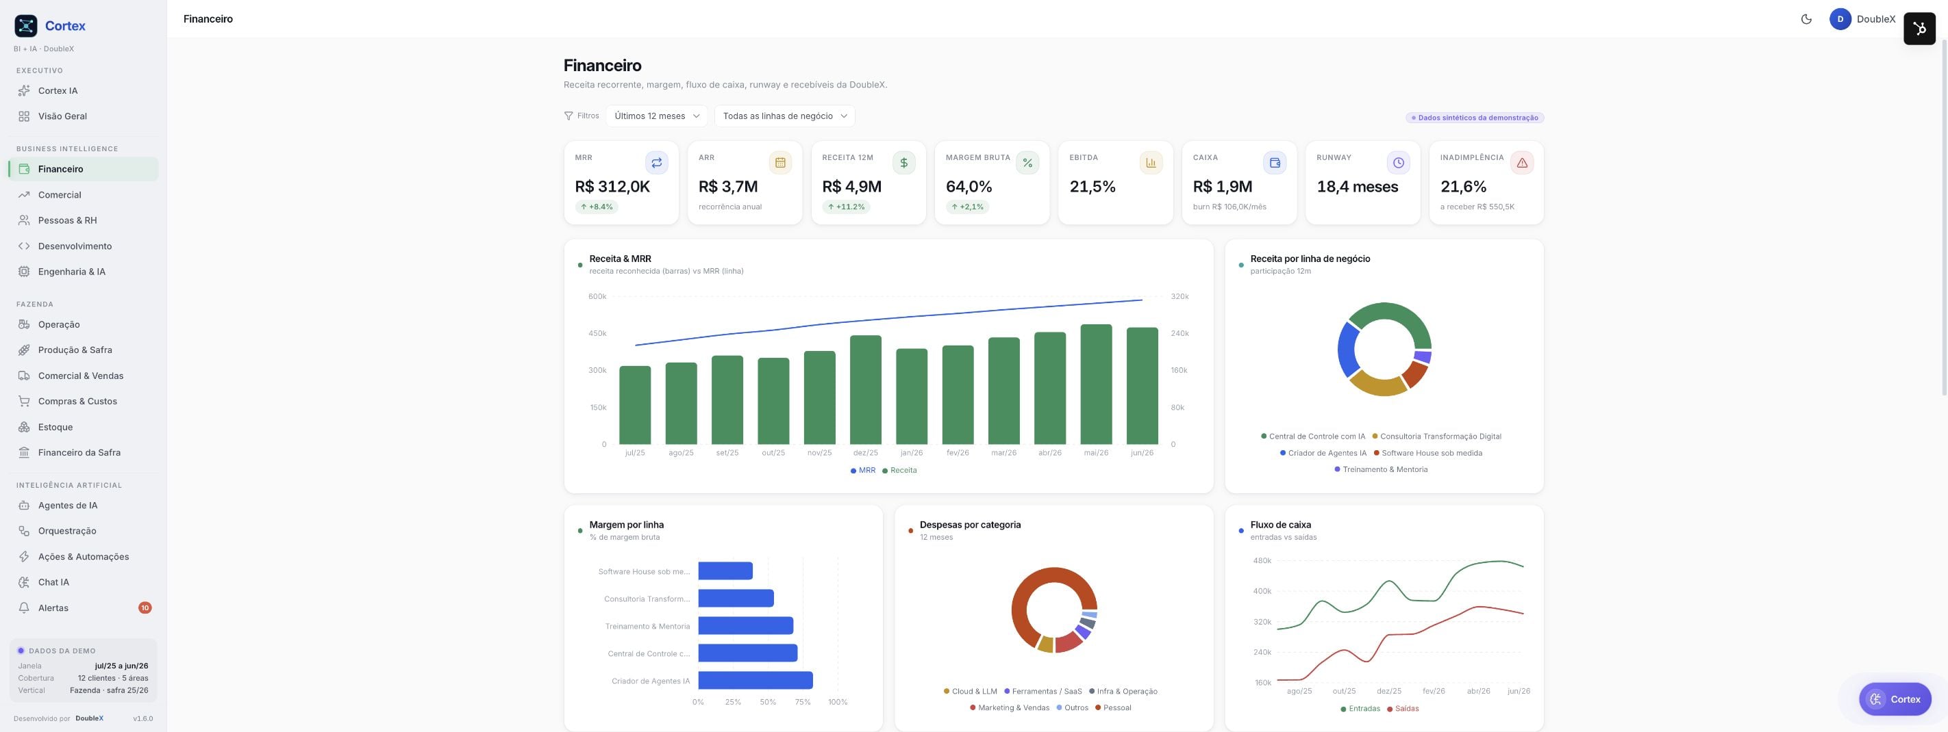The height and width of the screenshot is (732, 1948).
Task: Click the Filtros funnel icon
Action: [x=568, y=116]
